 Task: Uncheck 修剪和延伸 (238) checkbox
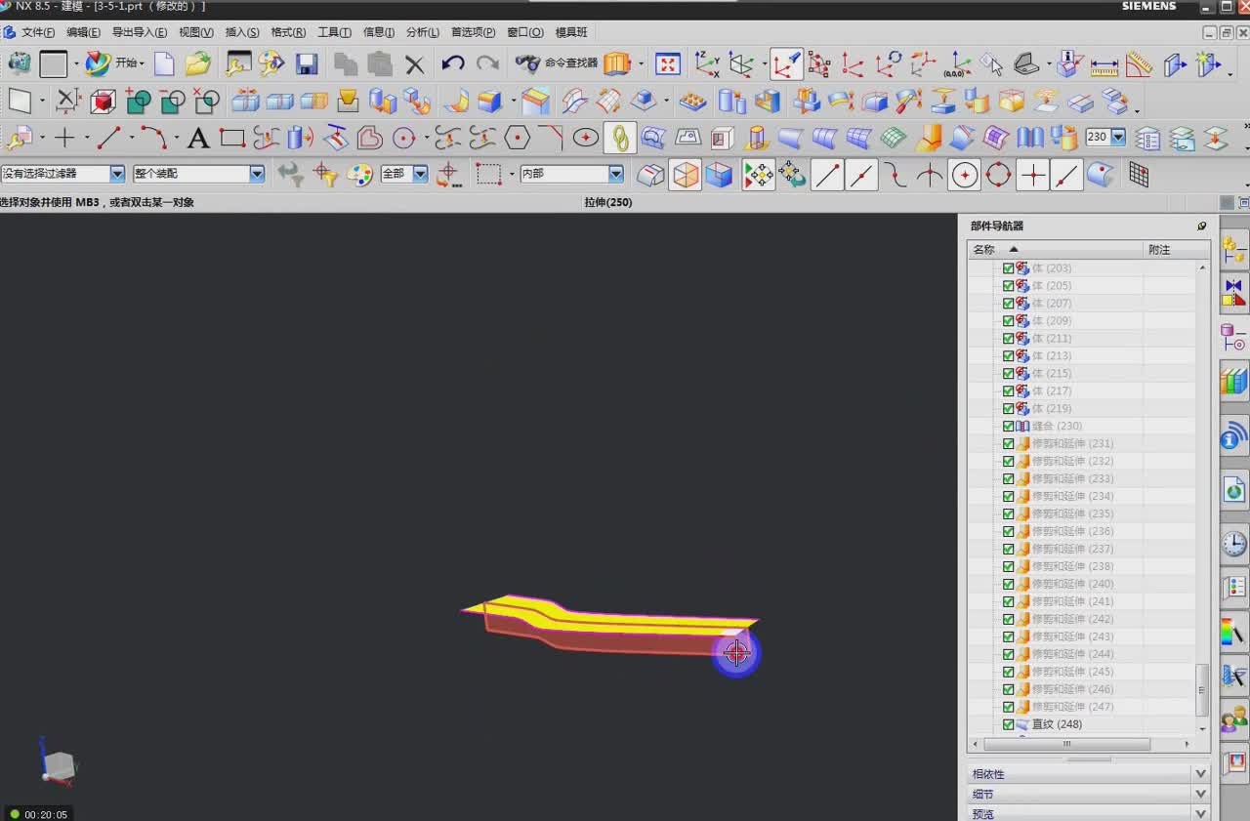(x=1009, y=567)
